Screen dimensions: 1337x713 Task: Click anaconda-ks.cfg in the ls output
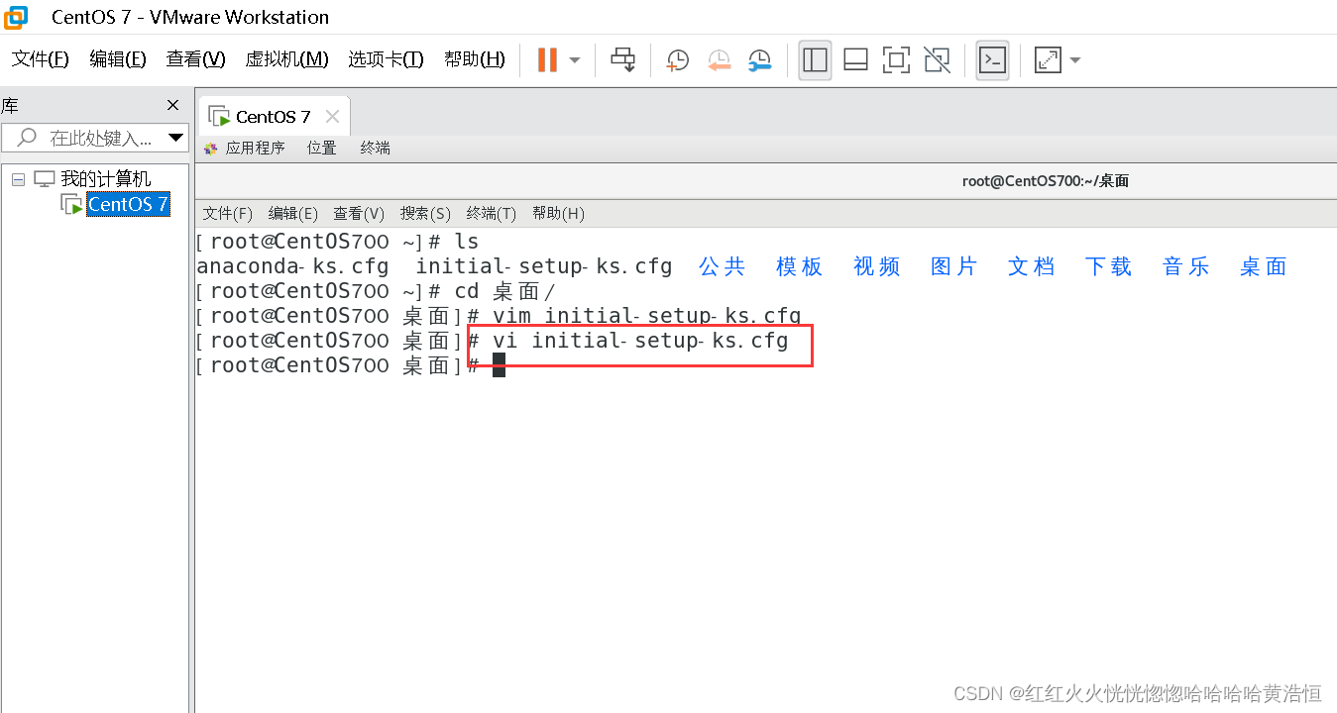(292, 266)
